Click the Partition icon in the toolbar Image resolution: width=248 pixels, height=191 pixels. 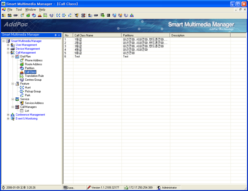34,15
